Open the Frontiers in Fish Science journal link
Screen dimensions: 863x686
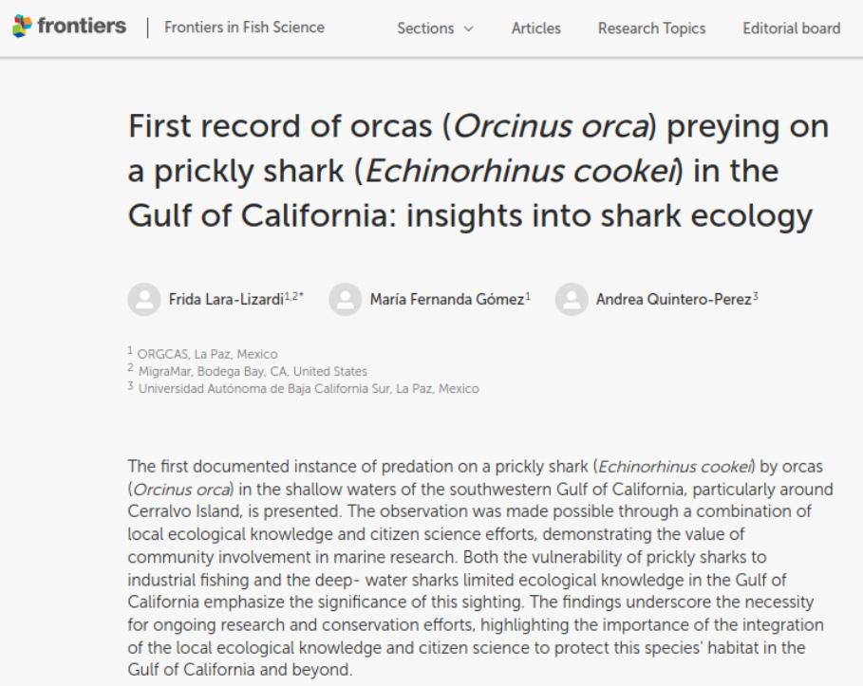[244, 28]
